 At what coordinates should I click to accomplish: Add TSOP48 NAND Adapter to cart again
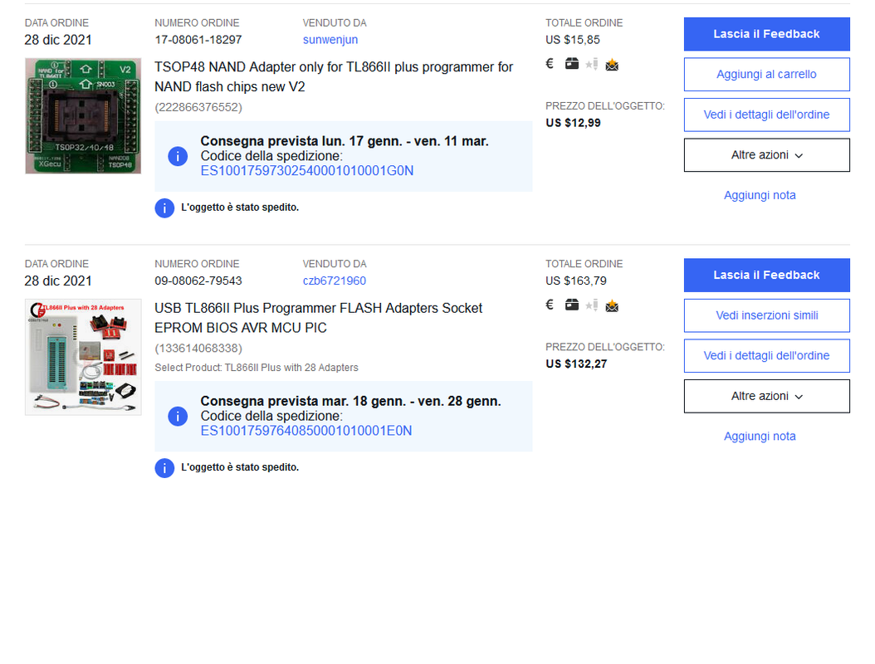(766, 74)
